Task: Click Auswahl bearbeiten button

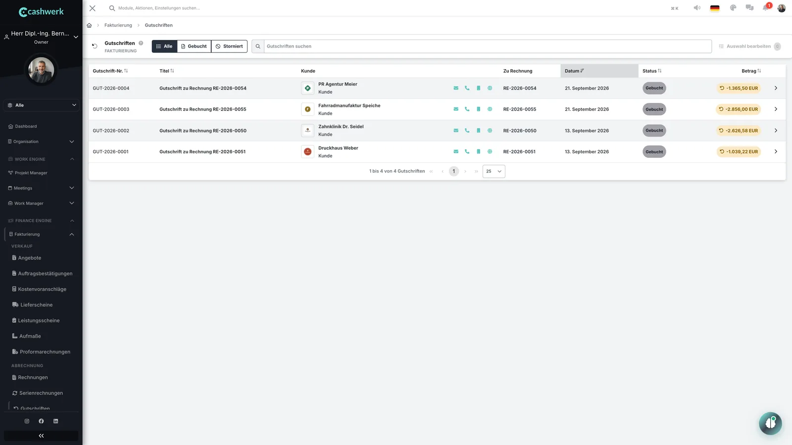Action: 749,46
